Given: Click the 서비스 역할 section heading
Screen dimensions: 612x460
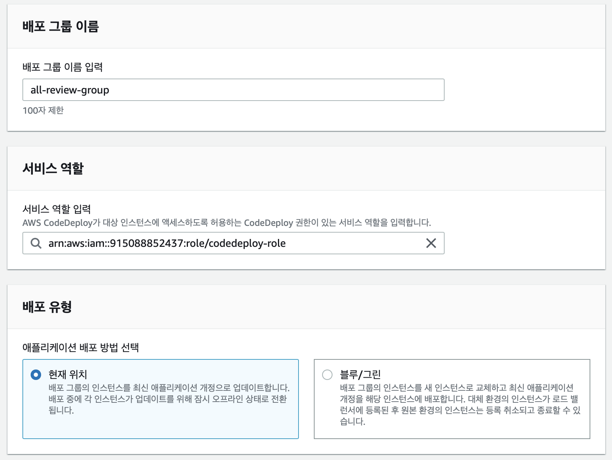Looking at the screenshot, I should [53, 168].
